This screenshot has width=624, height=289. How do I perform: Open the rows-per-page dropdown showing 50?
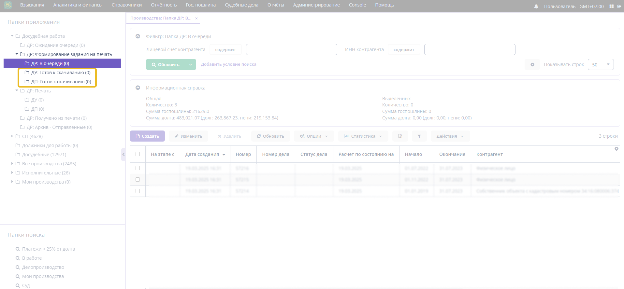(600, 64)
